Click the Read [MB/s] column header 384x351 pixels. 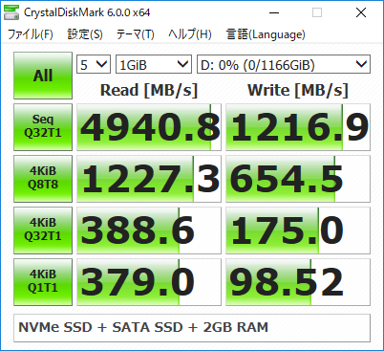click(x=149, y=90)
